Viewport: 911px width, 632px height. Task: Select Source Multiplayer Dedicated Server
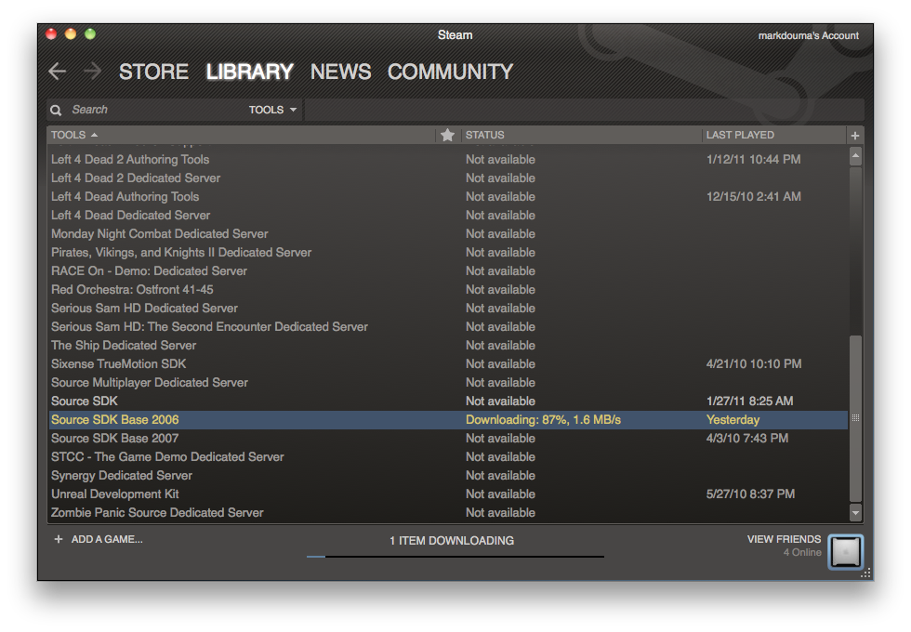pos(448,382)
